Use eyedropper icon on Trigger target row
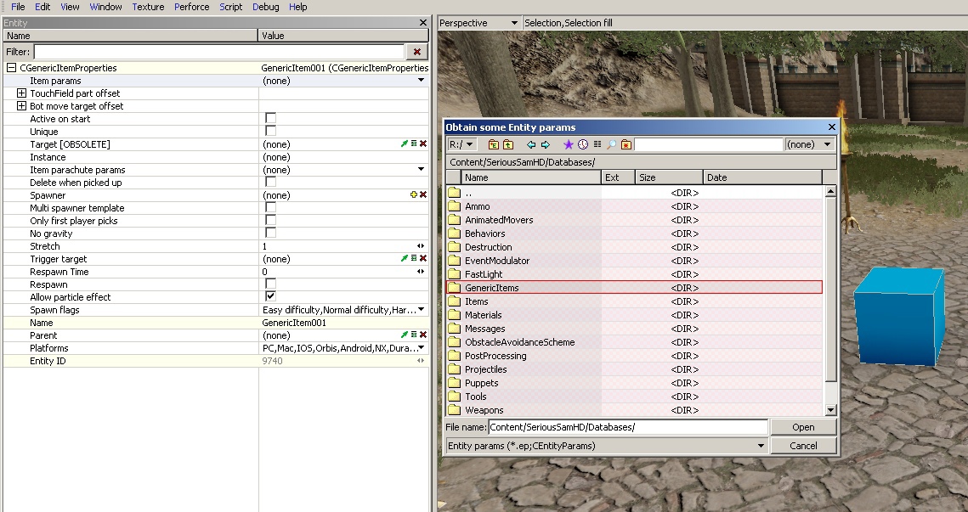Image resolution: width=968 pixels, height=512 pixels. click(x=405, y=258)
